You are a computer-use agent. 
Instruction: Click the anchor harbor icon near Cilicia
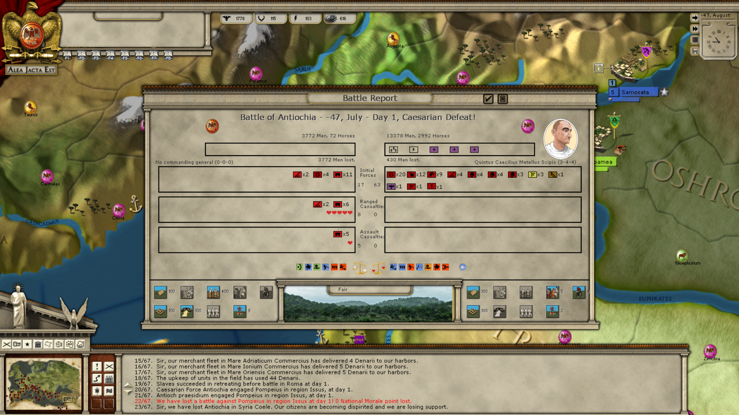click(x=135, y=204)
